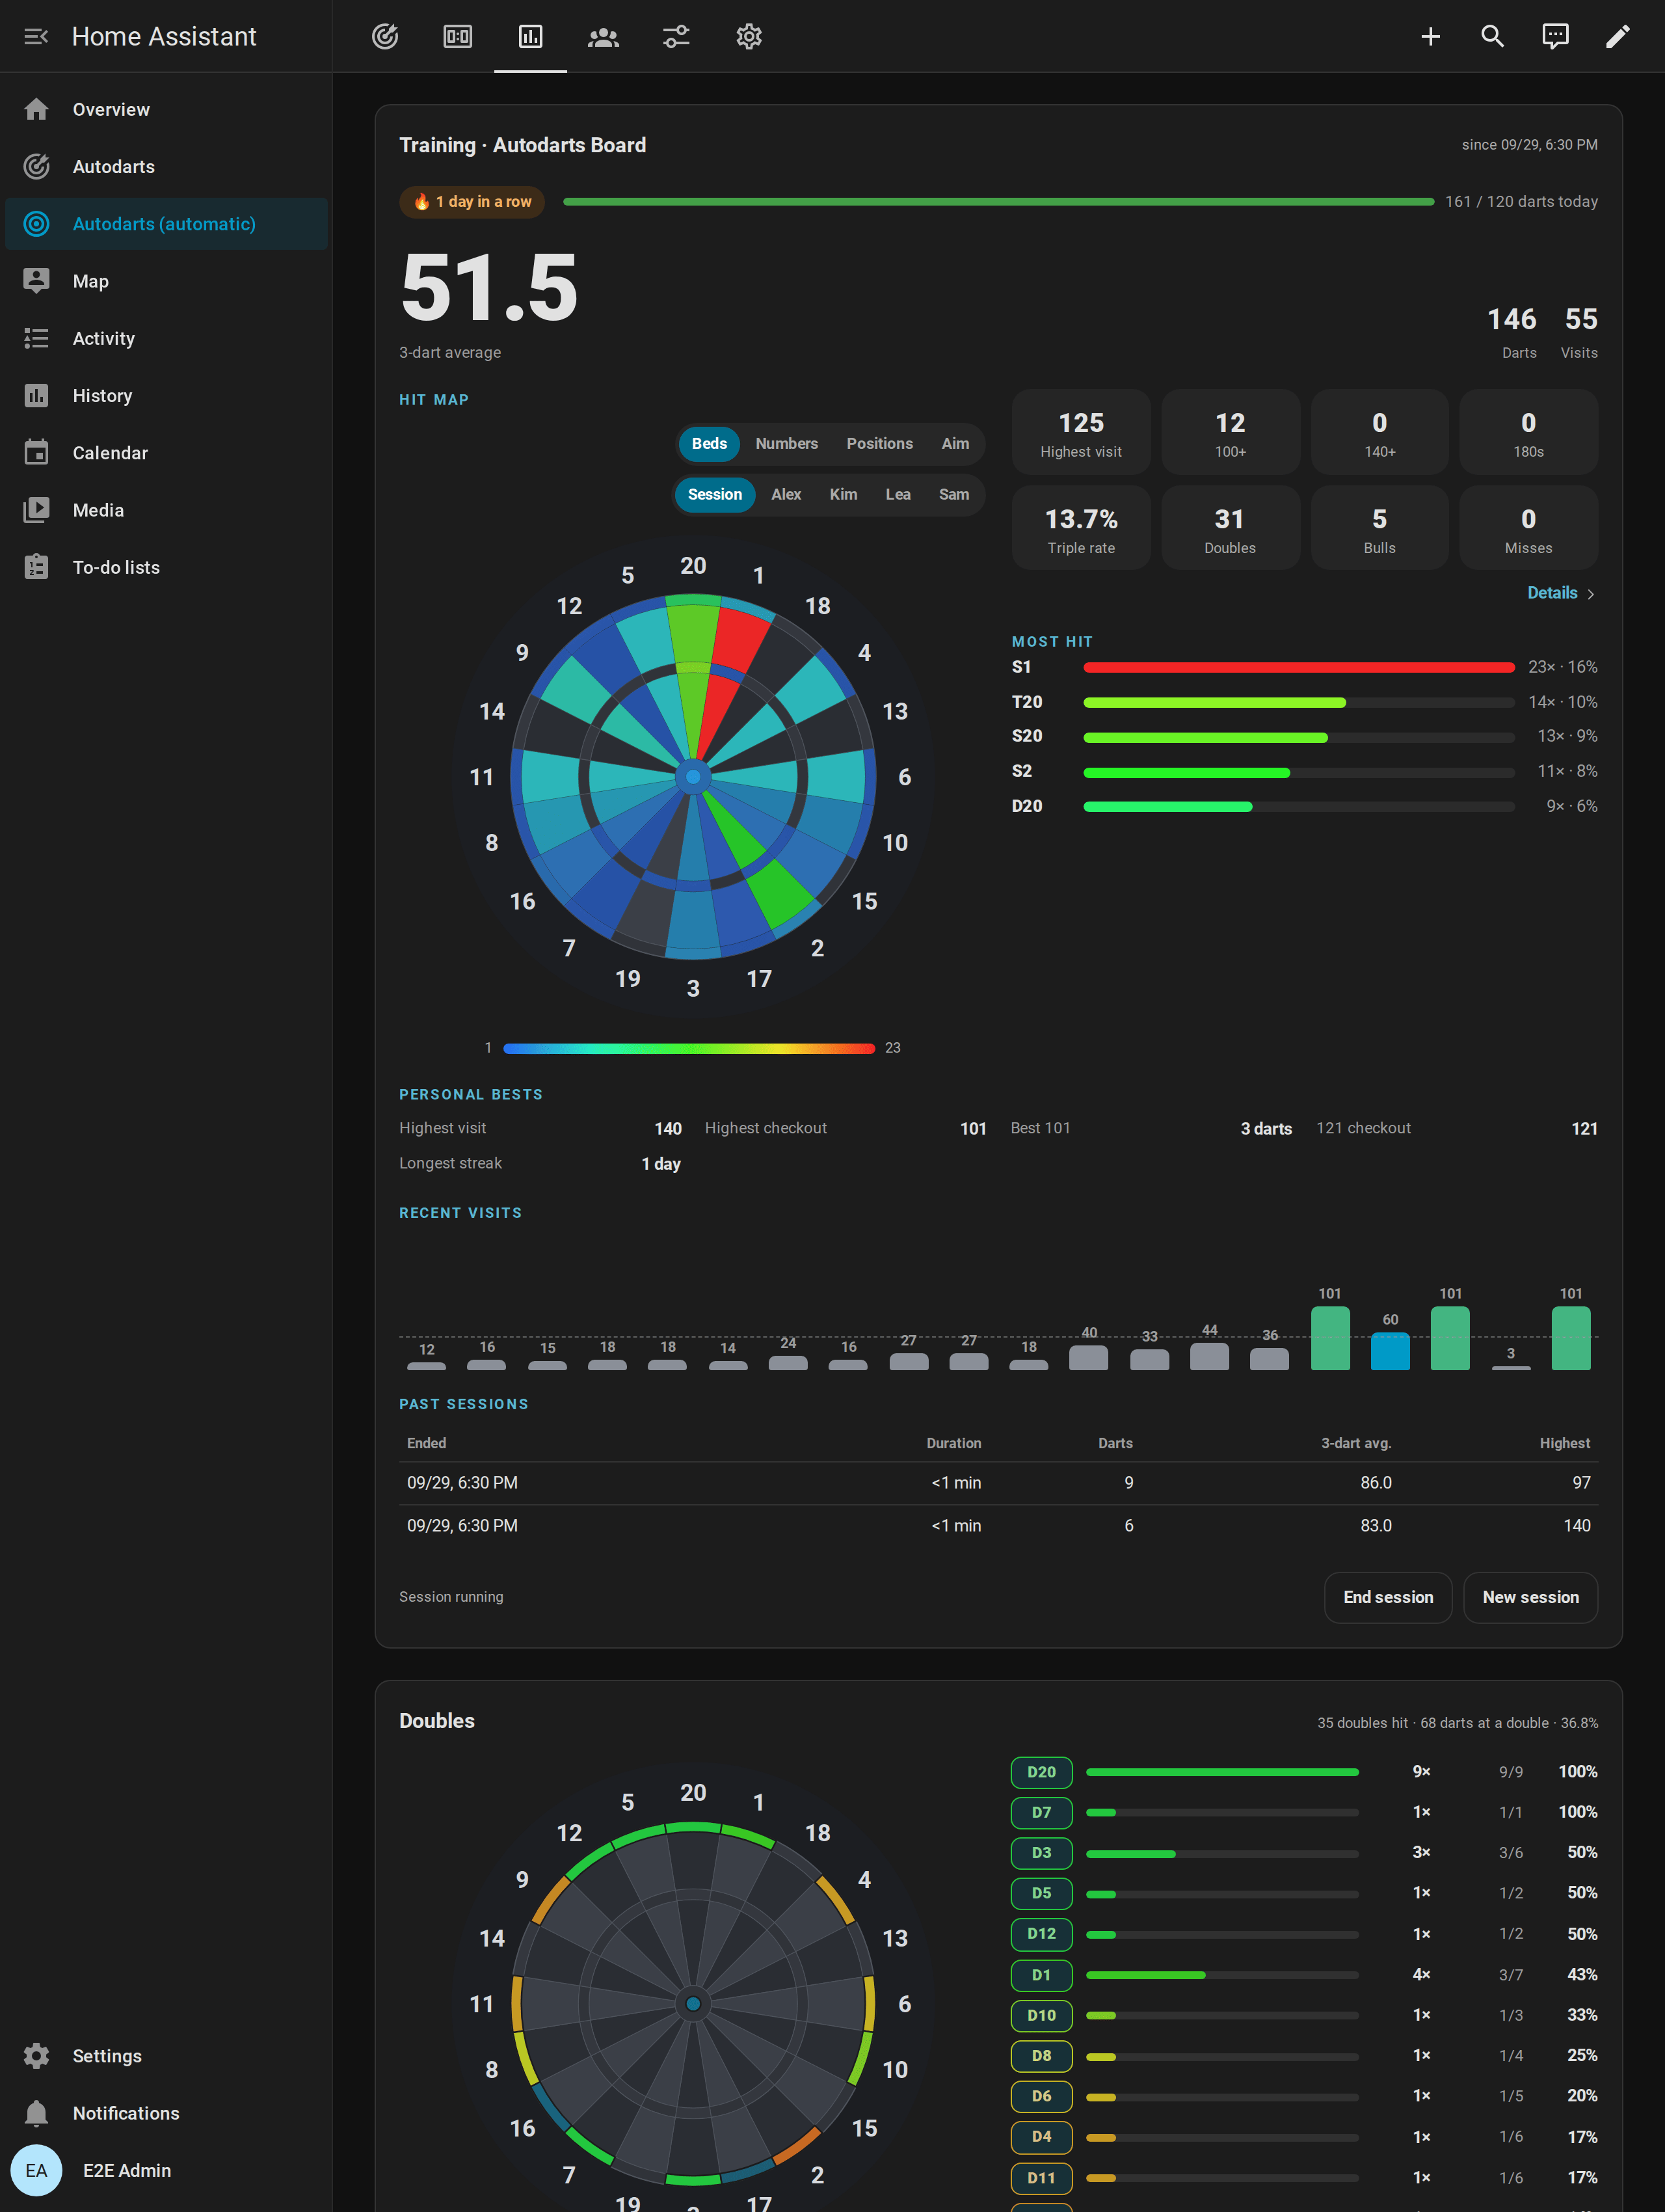This screenshot has width=1665, height=2212.
Task: Filter hit map by player Kim
Action: 844,494
